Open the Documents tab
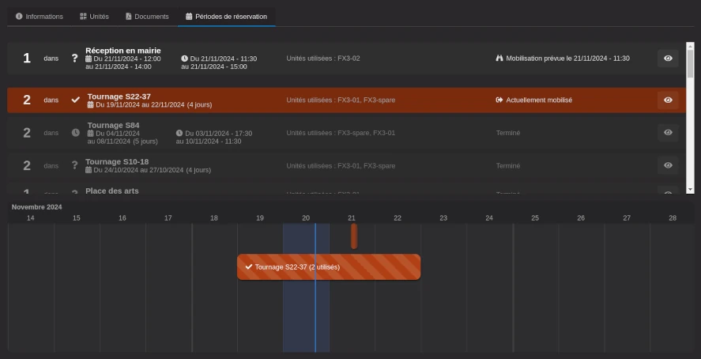The height and width of the screenshot is (359, 701). pos(147,17)
